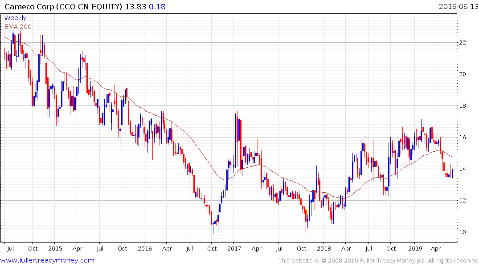
Task: Select the 2017 marker on the time axis
Action: tap(234, 248)
